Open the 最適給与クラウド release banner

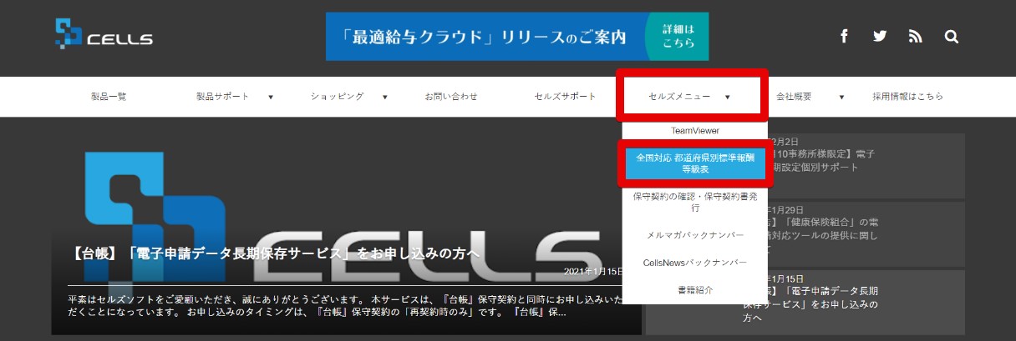517,37
